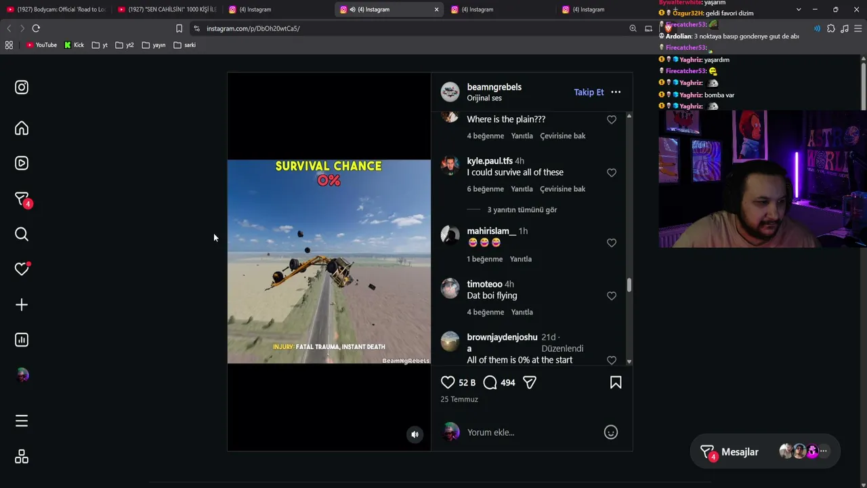Image resolution: width=867 pixels, height=488 pixels.
Task: Open the yt2 bookmarks folder
Action: (x=125, y=45)
